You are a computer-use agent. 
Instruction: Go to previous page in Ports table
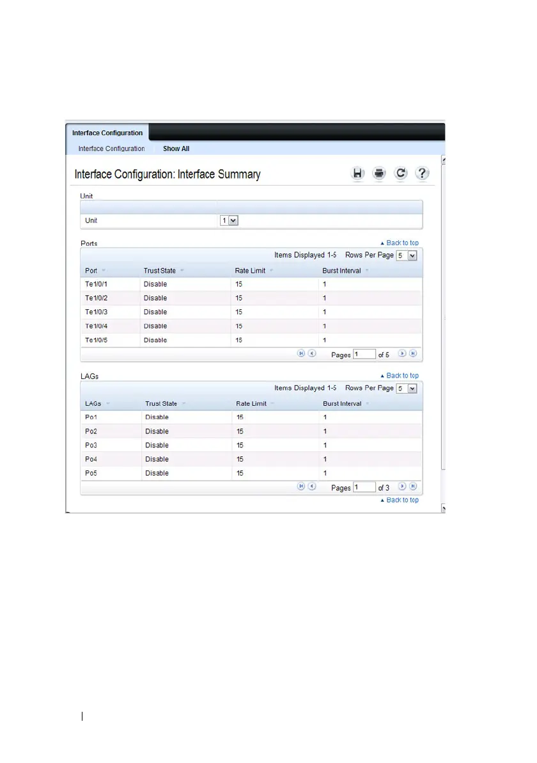click(x=312, y=354)
